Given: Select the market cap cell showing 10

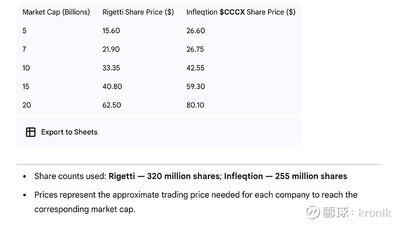Looking at the screenshot, I should click(26, 68).
